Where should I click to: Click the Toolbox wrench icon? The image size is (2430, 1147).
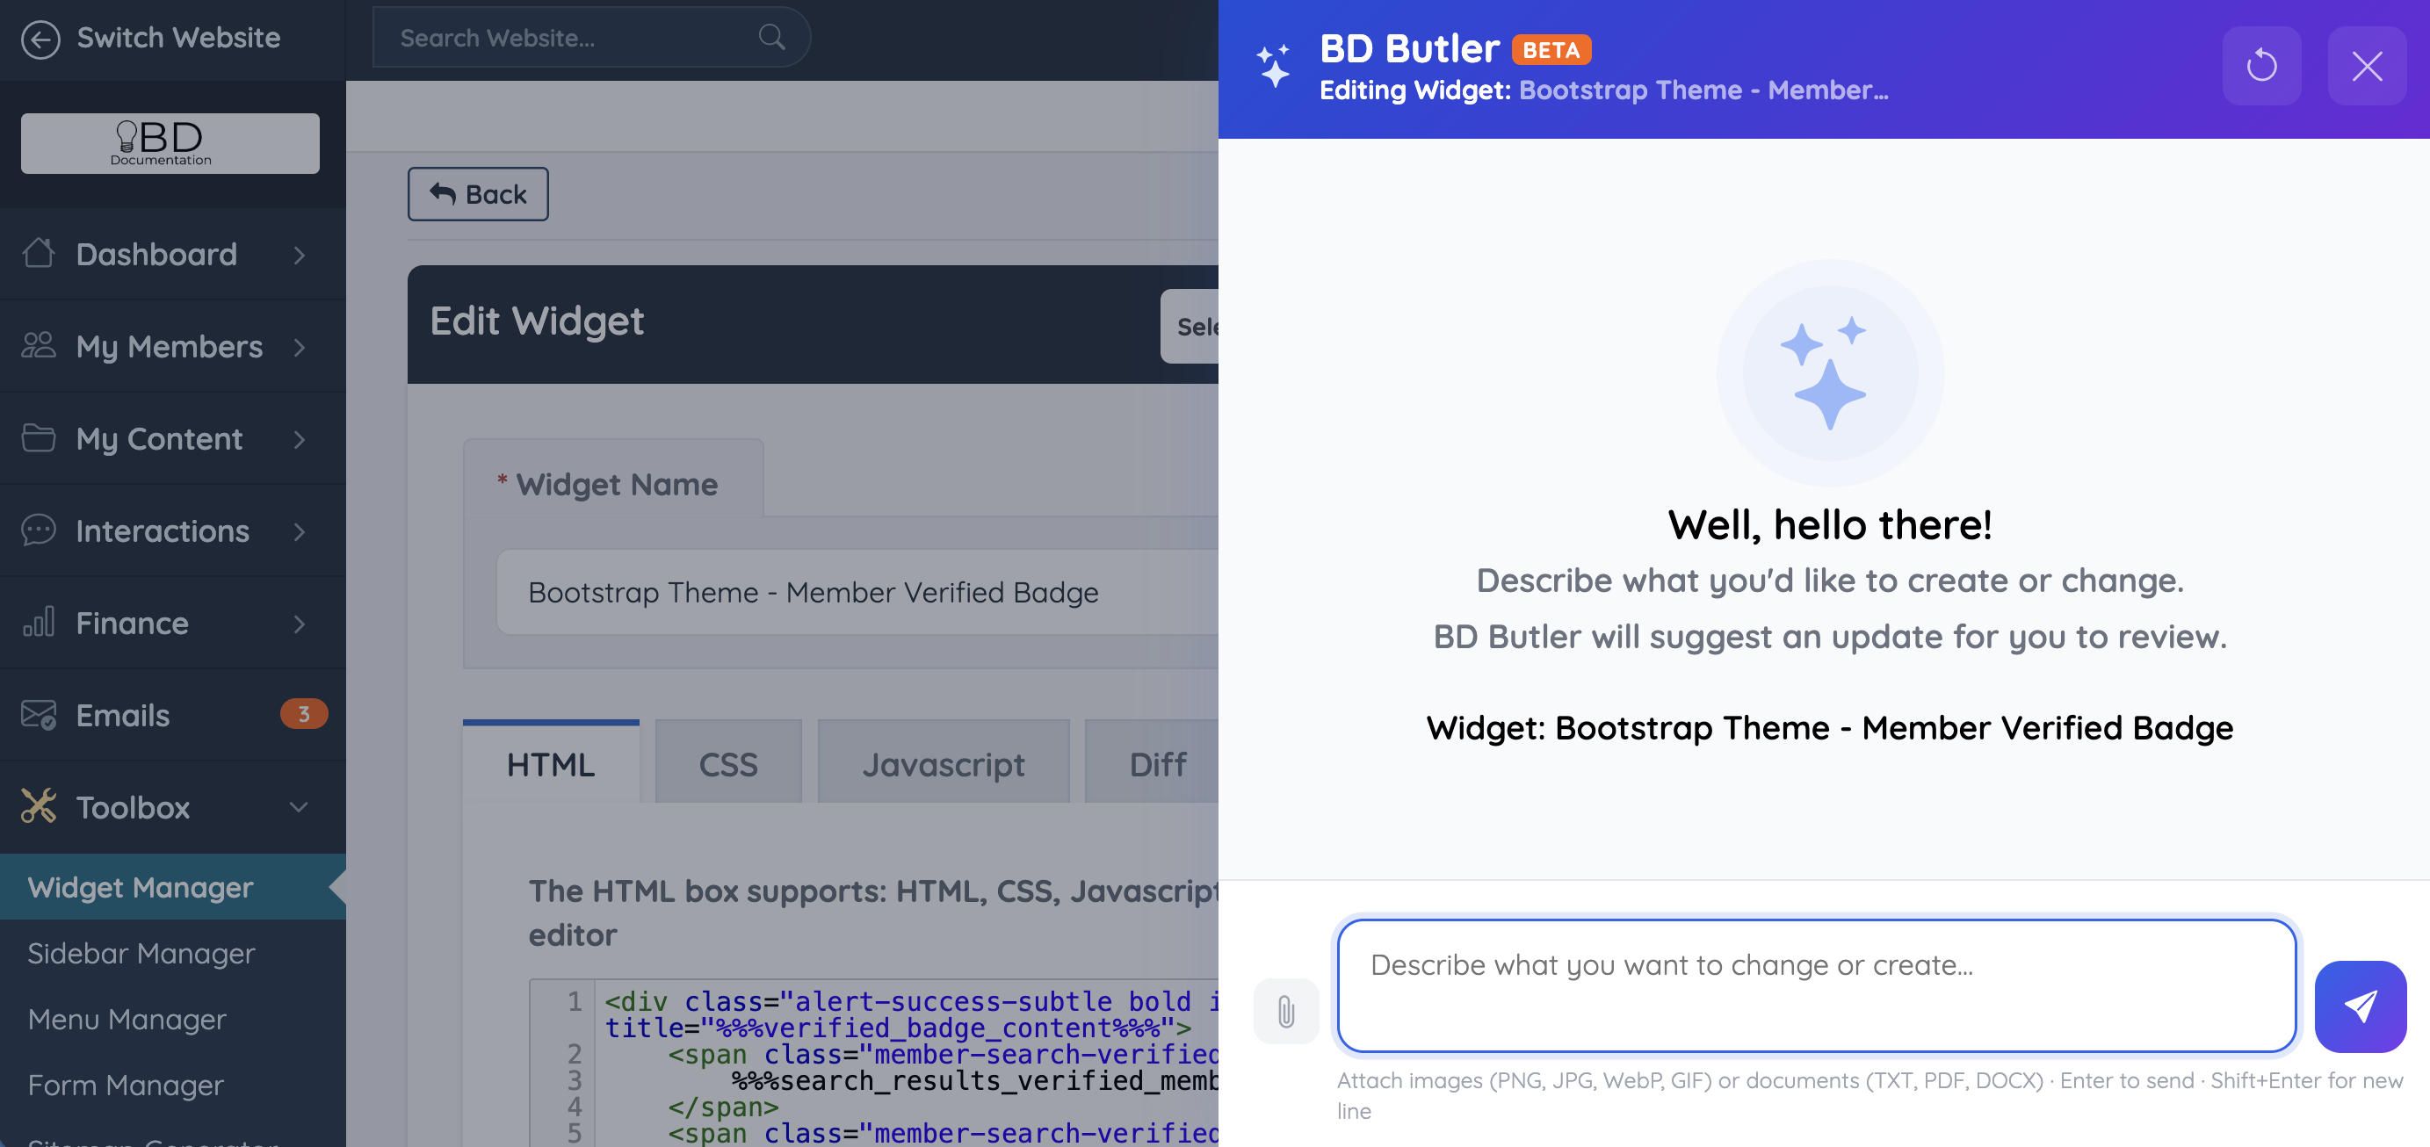coord(39,806)
